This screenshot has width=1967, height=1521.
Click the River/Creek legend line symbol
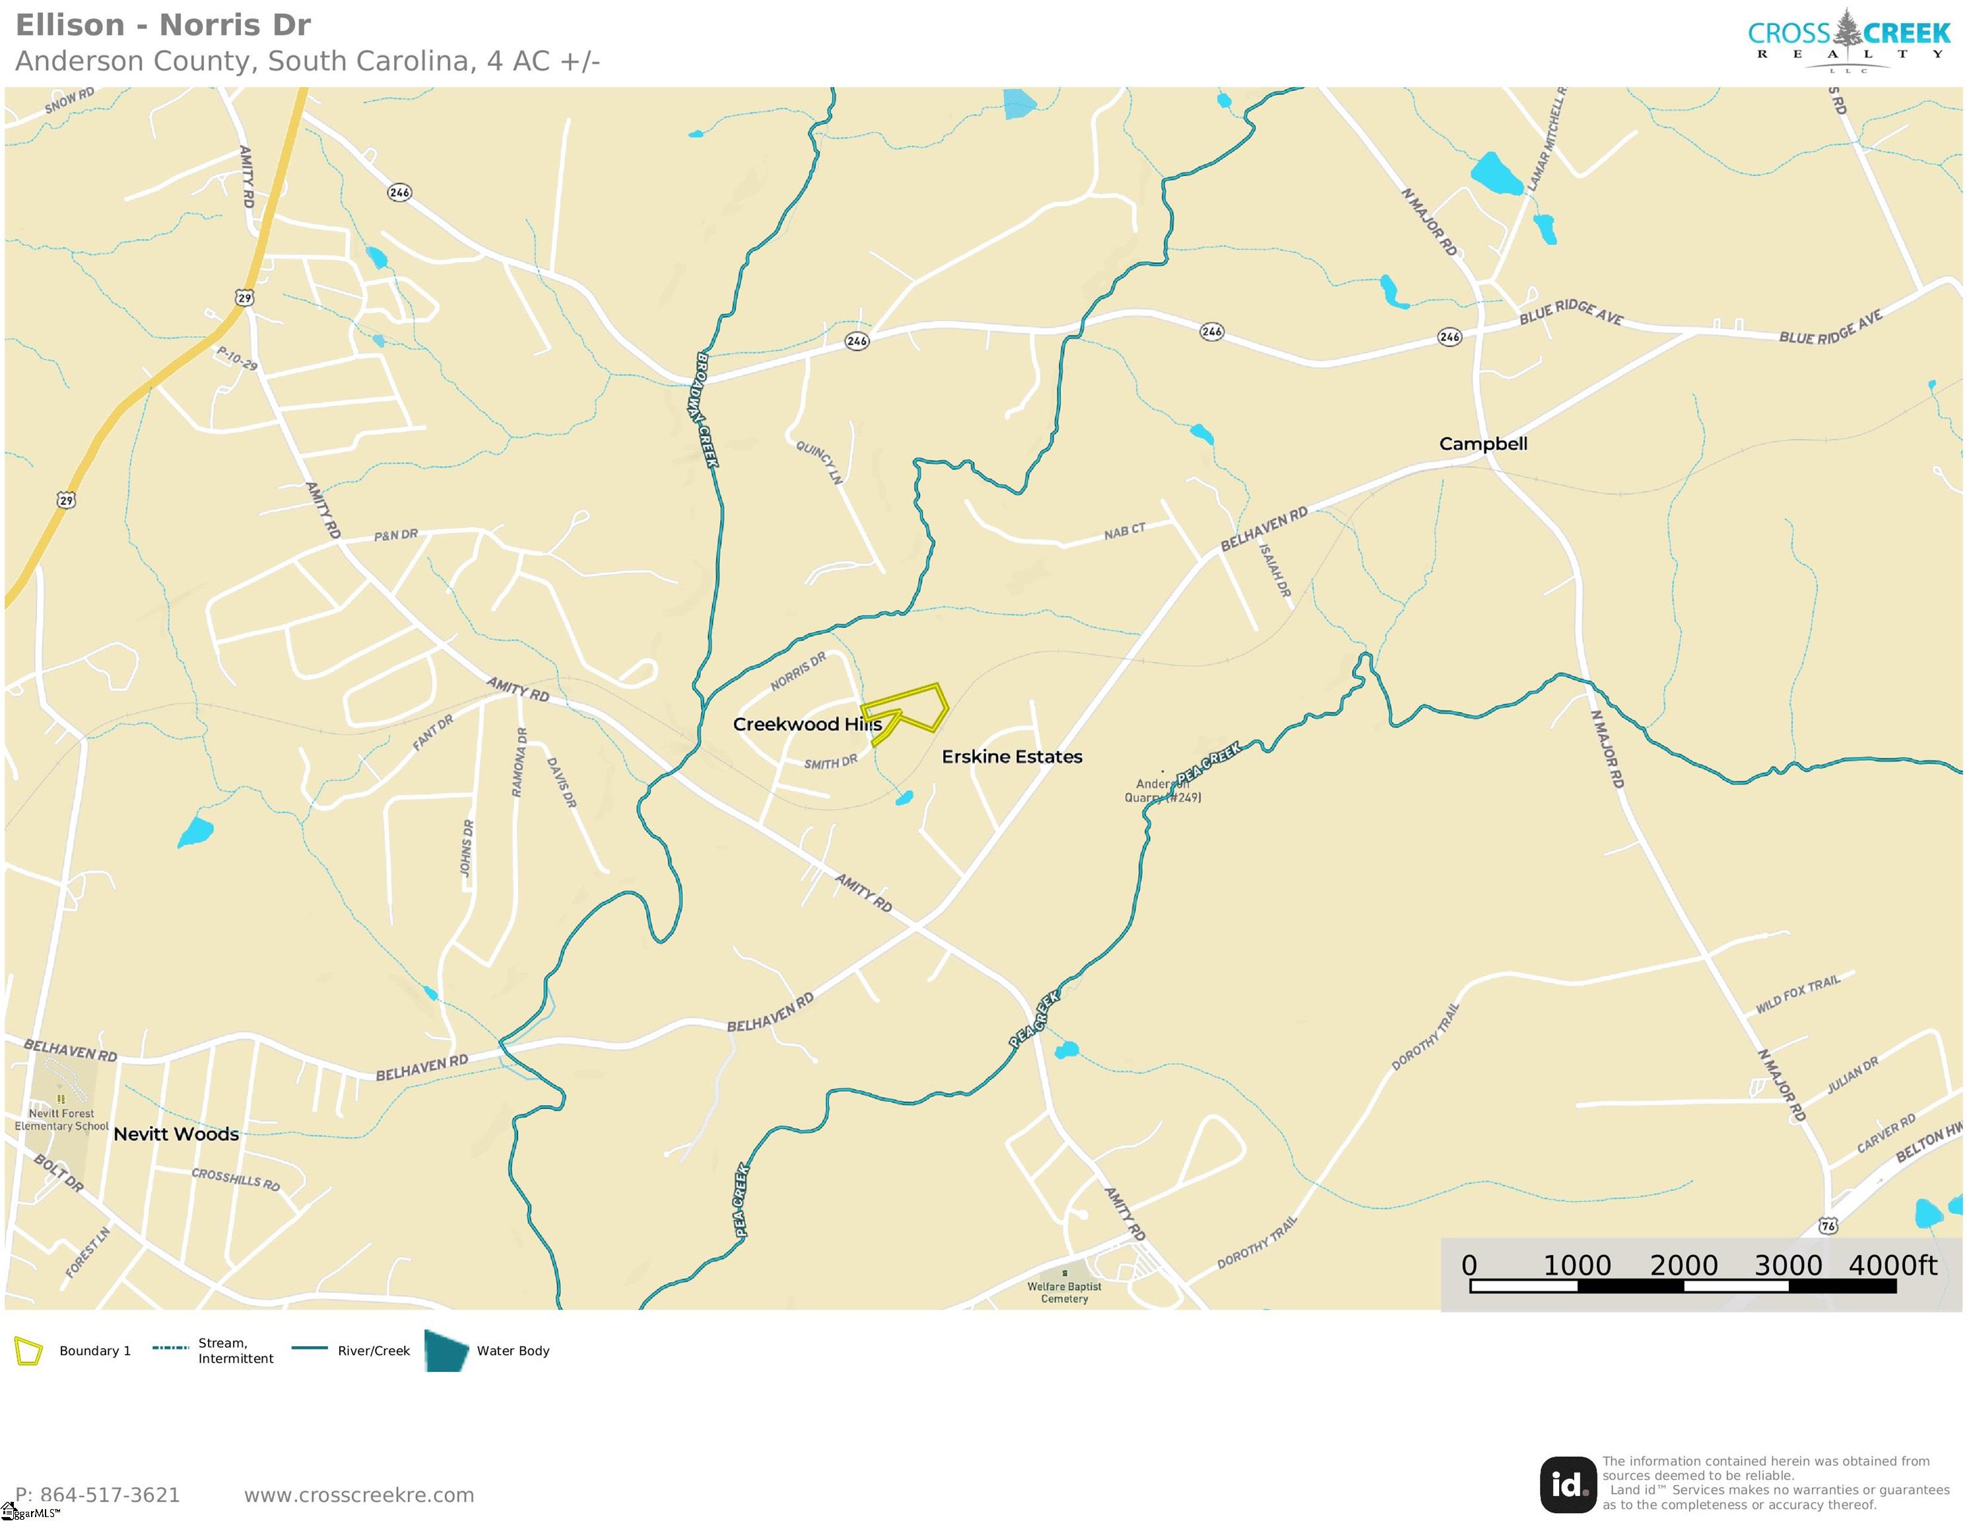[309, 1349]
